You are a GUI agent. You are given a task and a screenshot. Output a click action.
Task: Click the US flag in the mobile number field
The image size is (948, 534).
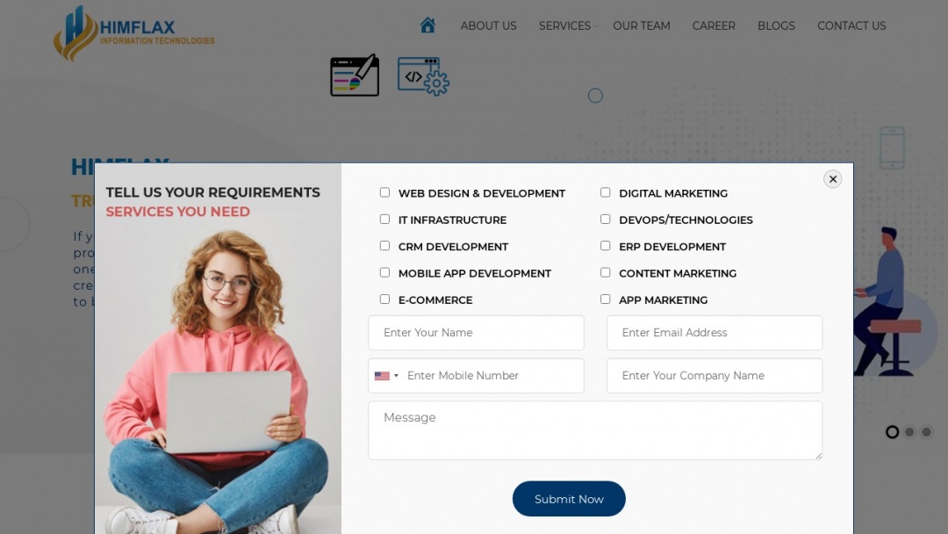coord(380,375)
